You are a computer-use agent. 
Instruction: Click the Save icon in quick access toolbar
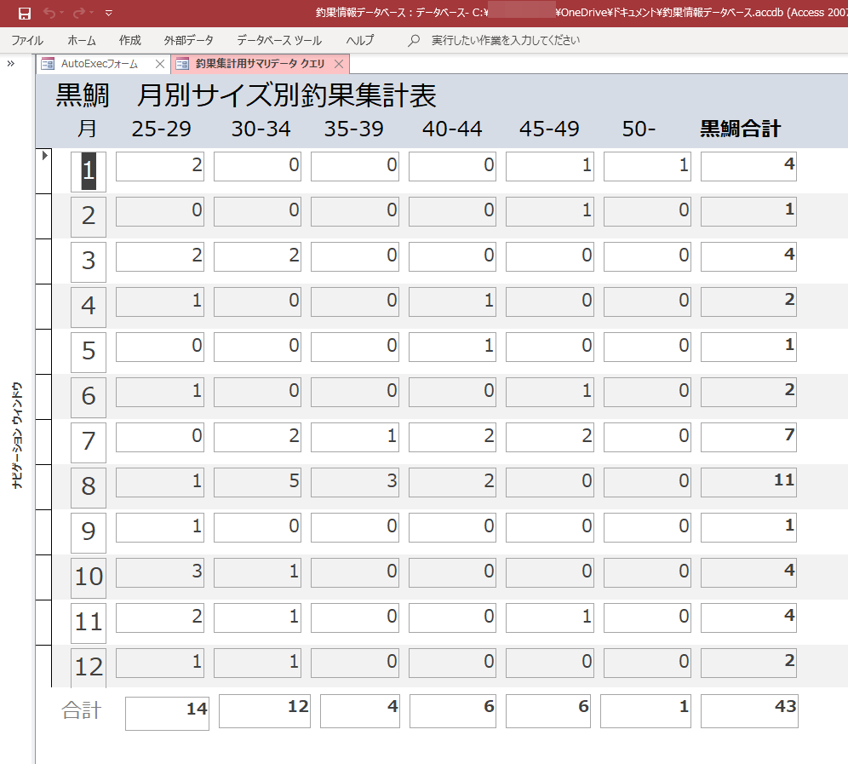(25, 13)
